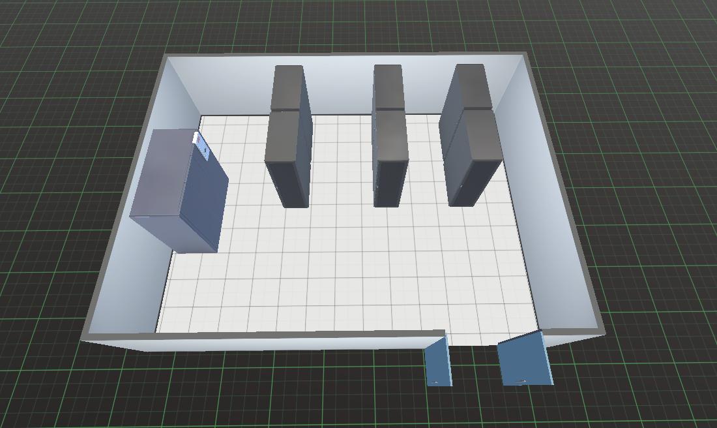Pick the rear server rack in the middle row

click(388, 86)
